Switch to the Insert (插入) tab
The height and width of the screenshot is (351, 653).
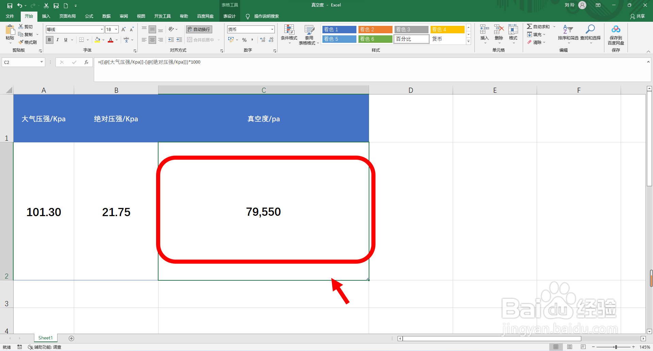46,16
